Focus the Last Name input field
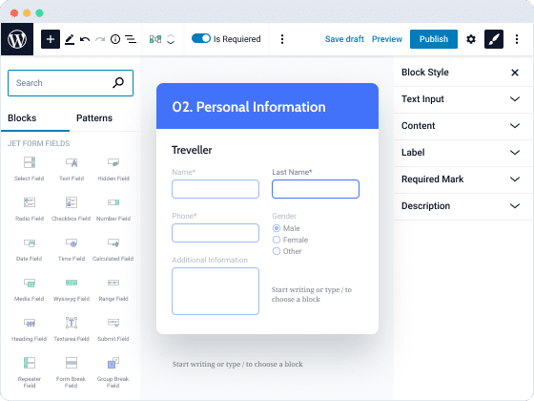 [x=316, y=189]
